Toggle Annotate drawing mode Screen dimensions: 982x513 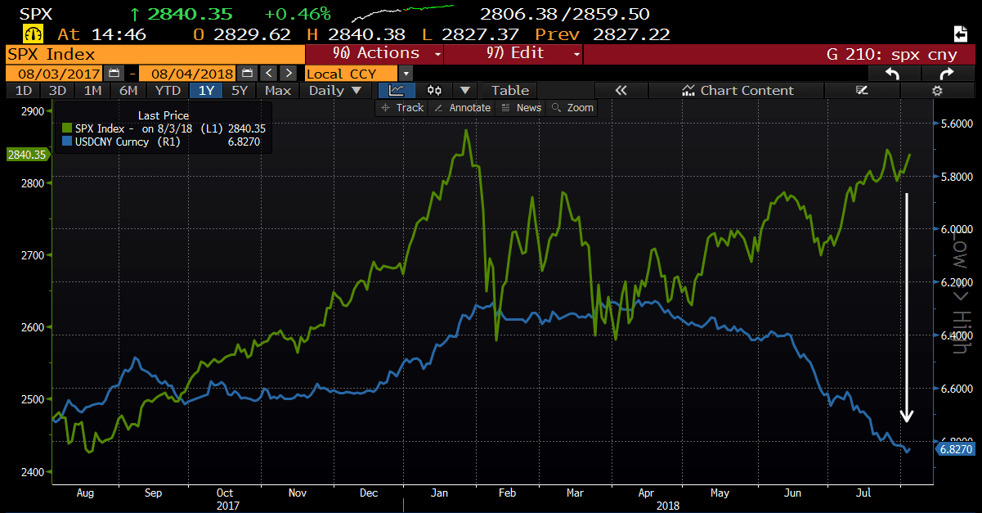(x=462, y=108)
